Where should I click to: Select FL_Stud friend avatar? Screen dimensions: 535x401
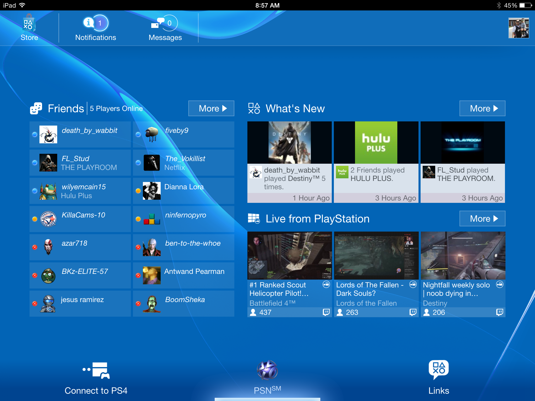[x=48, y=163]
